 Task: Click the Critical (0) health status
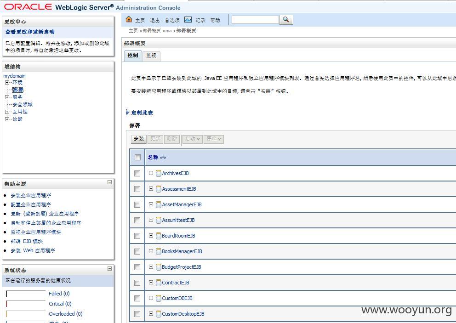60,304
